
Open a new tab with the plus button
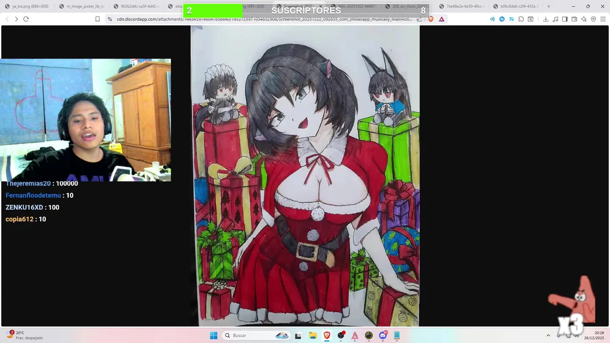coord(549,6)
